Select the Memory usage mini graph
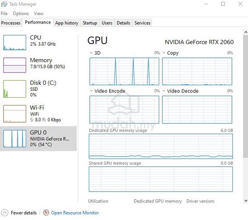 15,65
